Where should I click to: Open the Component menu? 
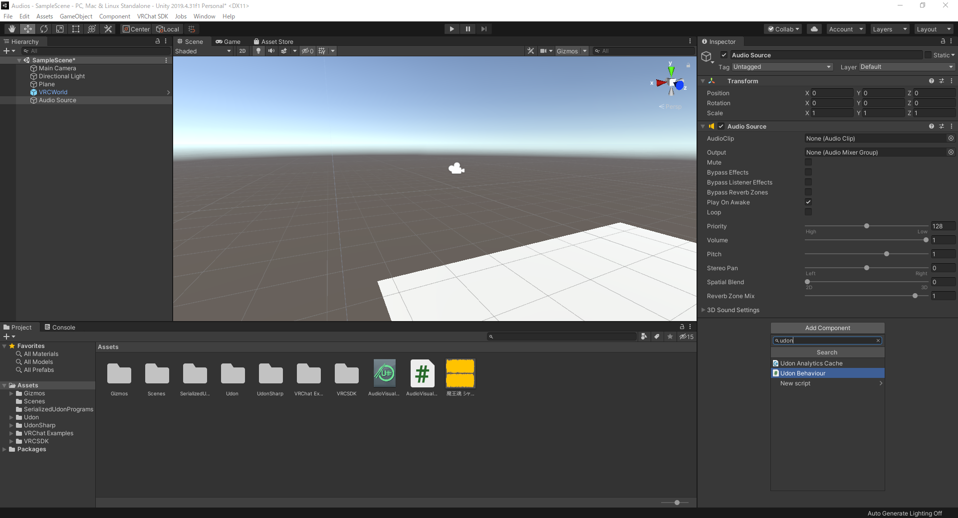[115, 16]
